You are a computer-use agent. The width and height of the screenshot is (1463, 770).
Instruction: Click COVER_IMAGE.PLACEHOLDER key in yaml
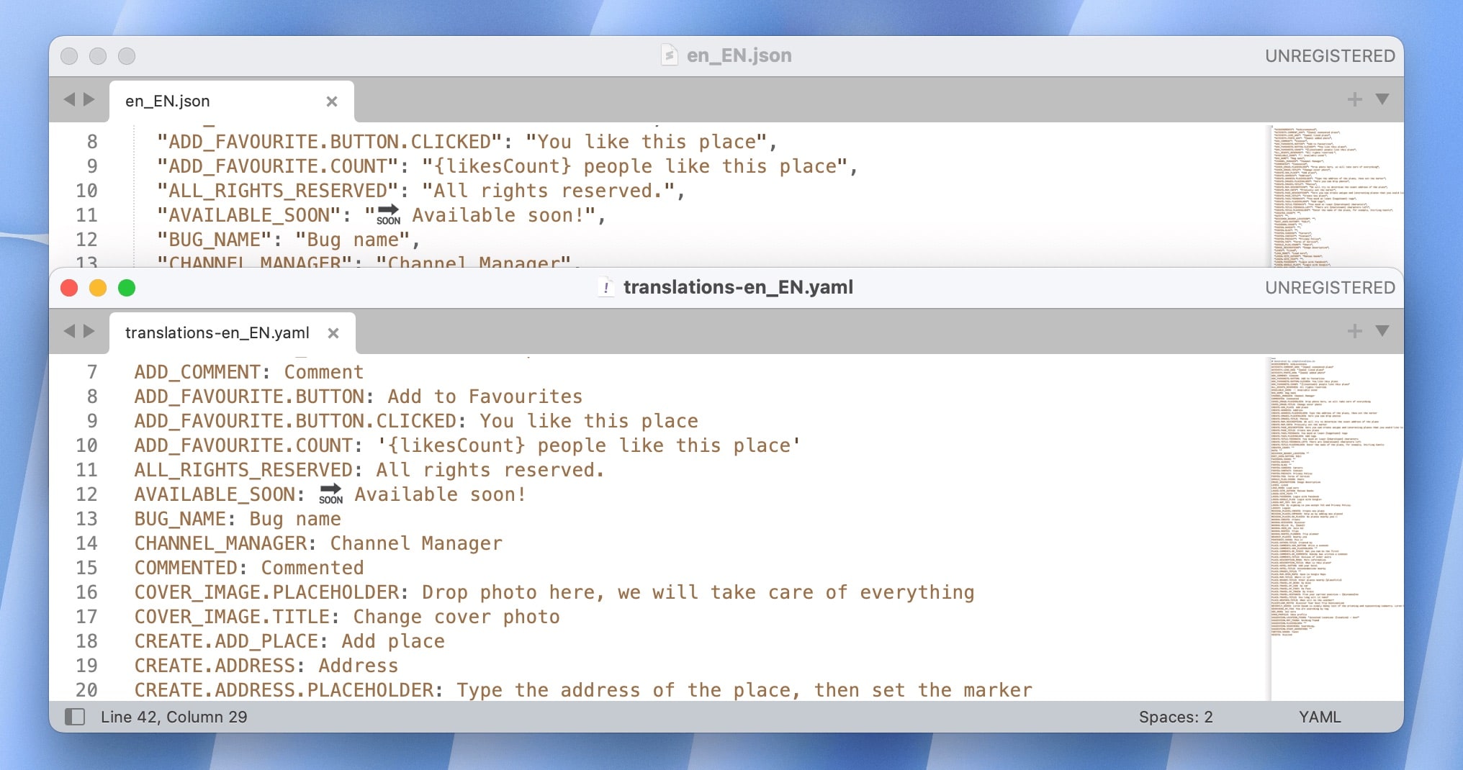(x=266, y=592)
